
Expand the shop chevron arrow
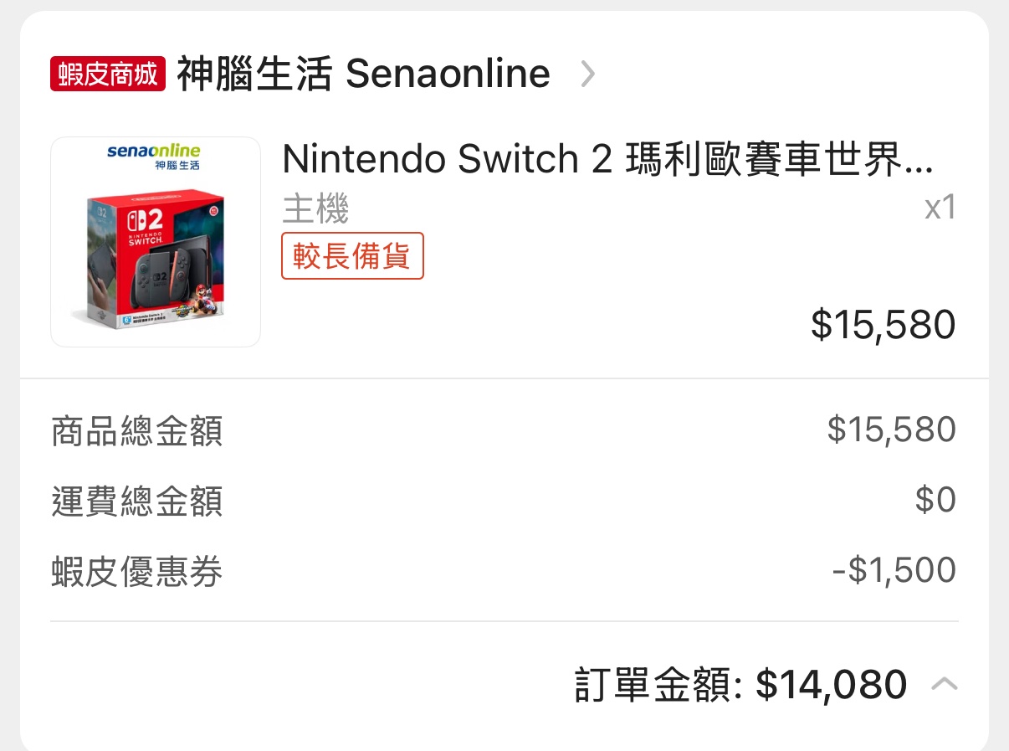[588, 75]
